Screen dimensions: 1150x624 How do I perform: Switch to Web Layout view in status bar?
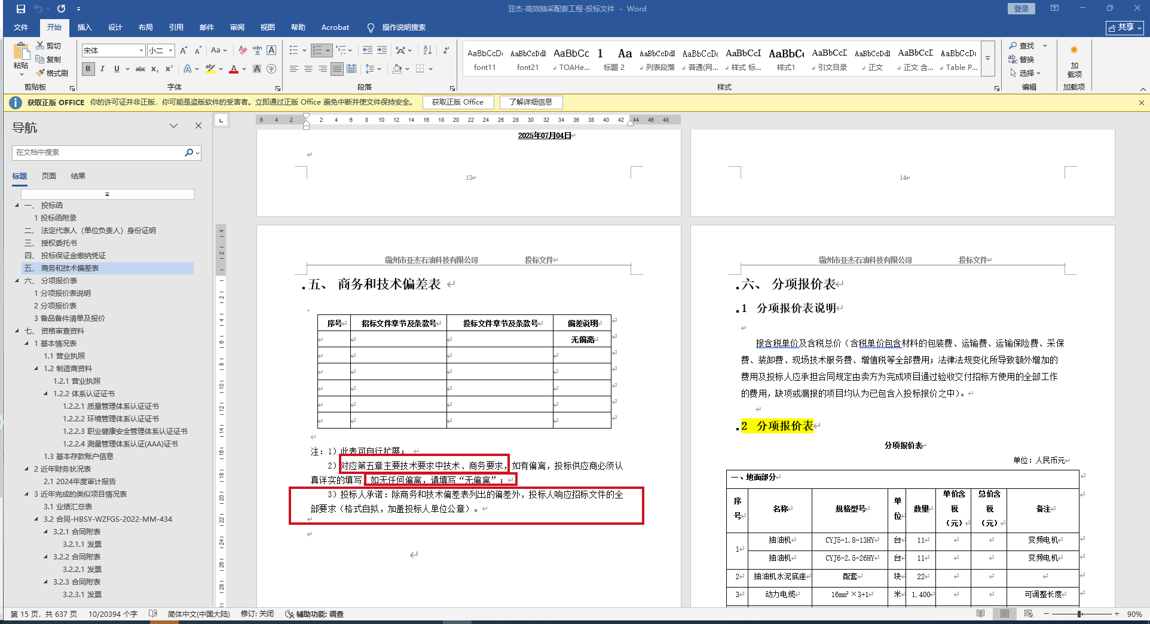1029,614
